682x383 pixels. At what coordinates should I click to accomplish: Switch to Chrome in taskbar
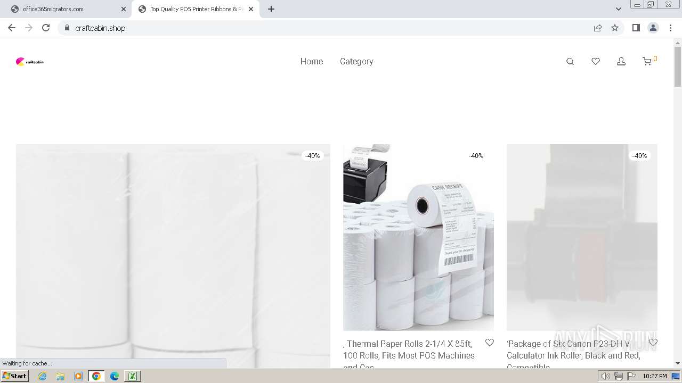96,376
